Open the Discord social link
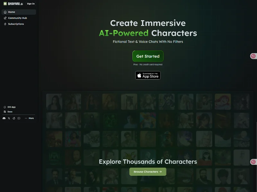257x192 pixels. [4, 118]
